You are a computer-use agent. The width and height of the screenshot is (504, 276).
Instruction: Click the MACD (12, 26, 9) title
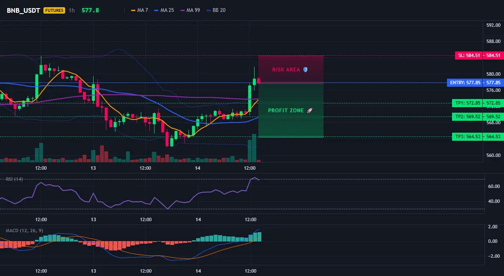tap(24, 230)
